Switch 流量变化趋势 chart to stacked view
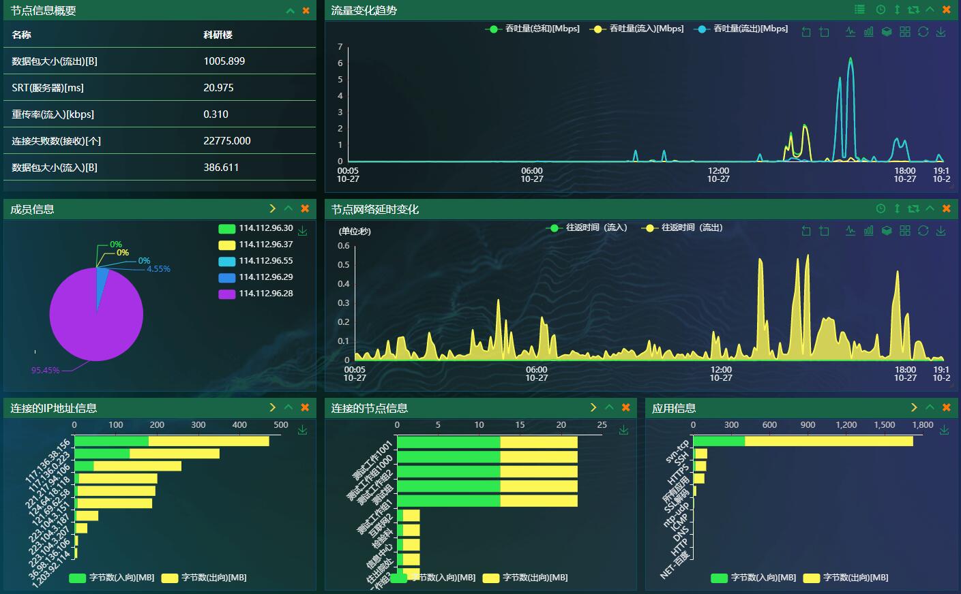Screen dimensions: 961x594 coord(887,31)
